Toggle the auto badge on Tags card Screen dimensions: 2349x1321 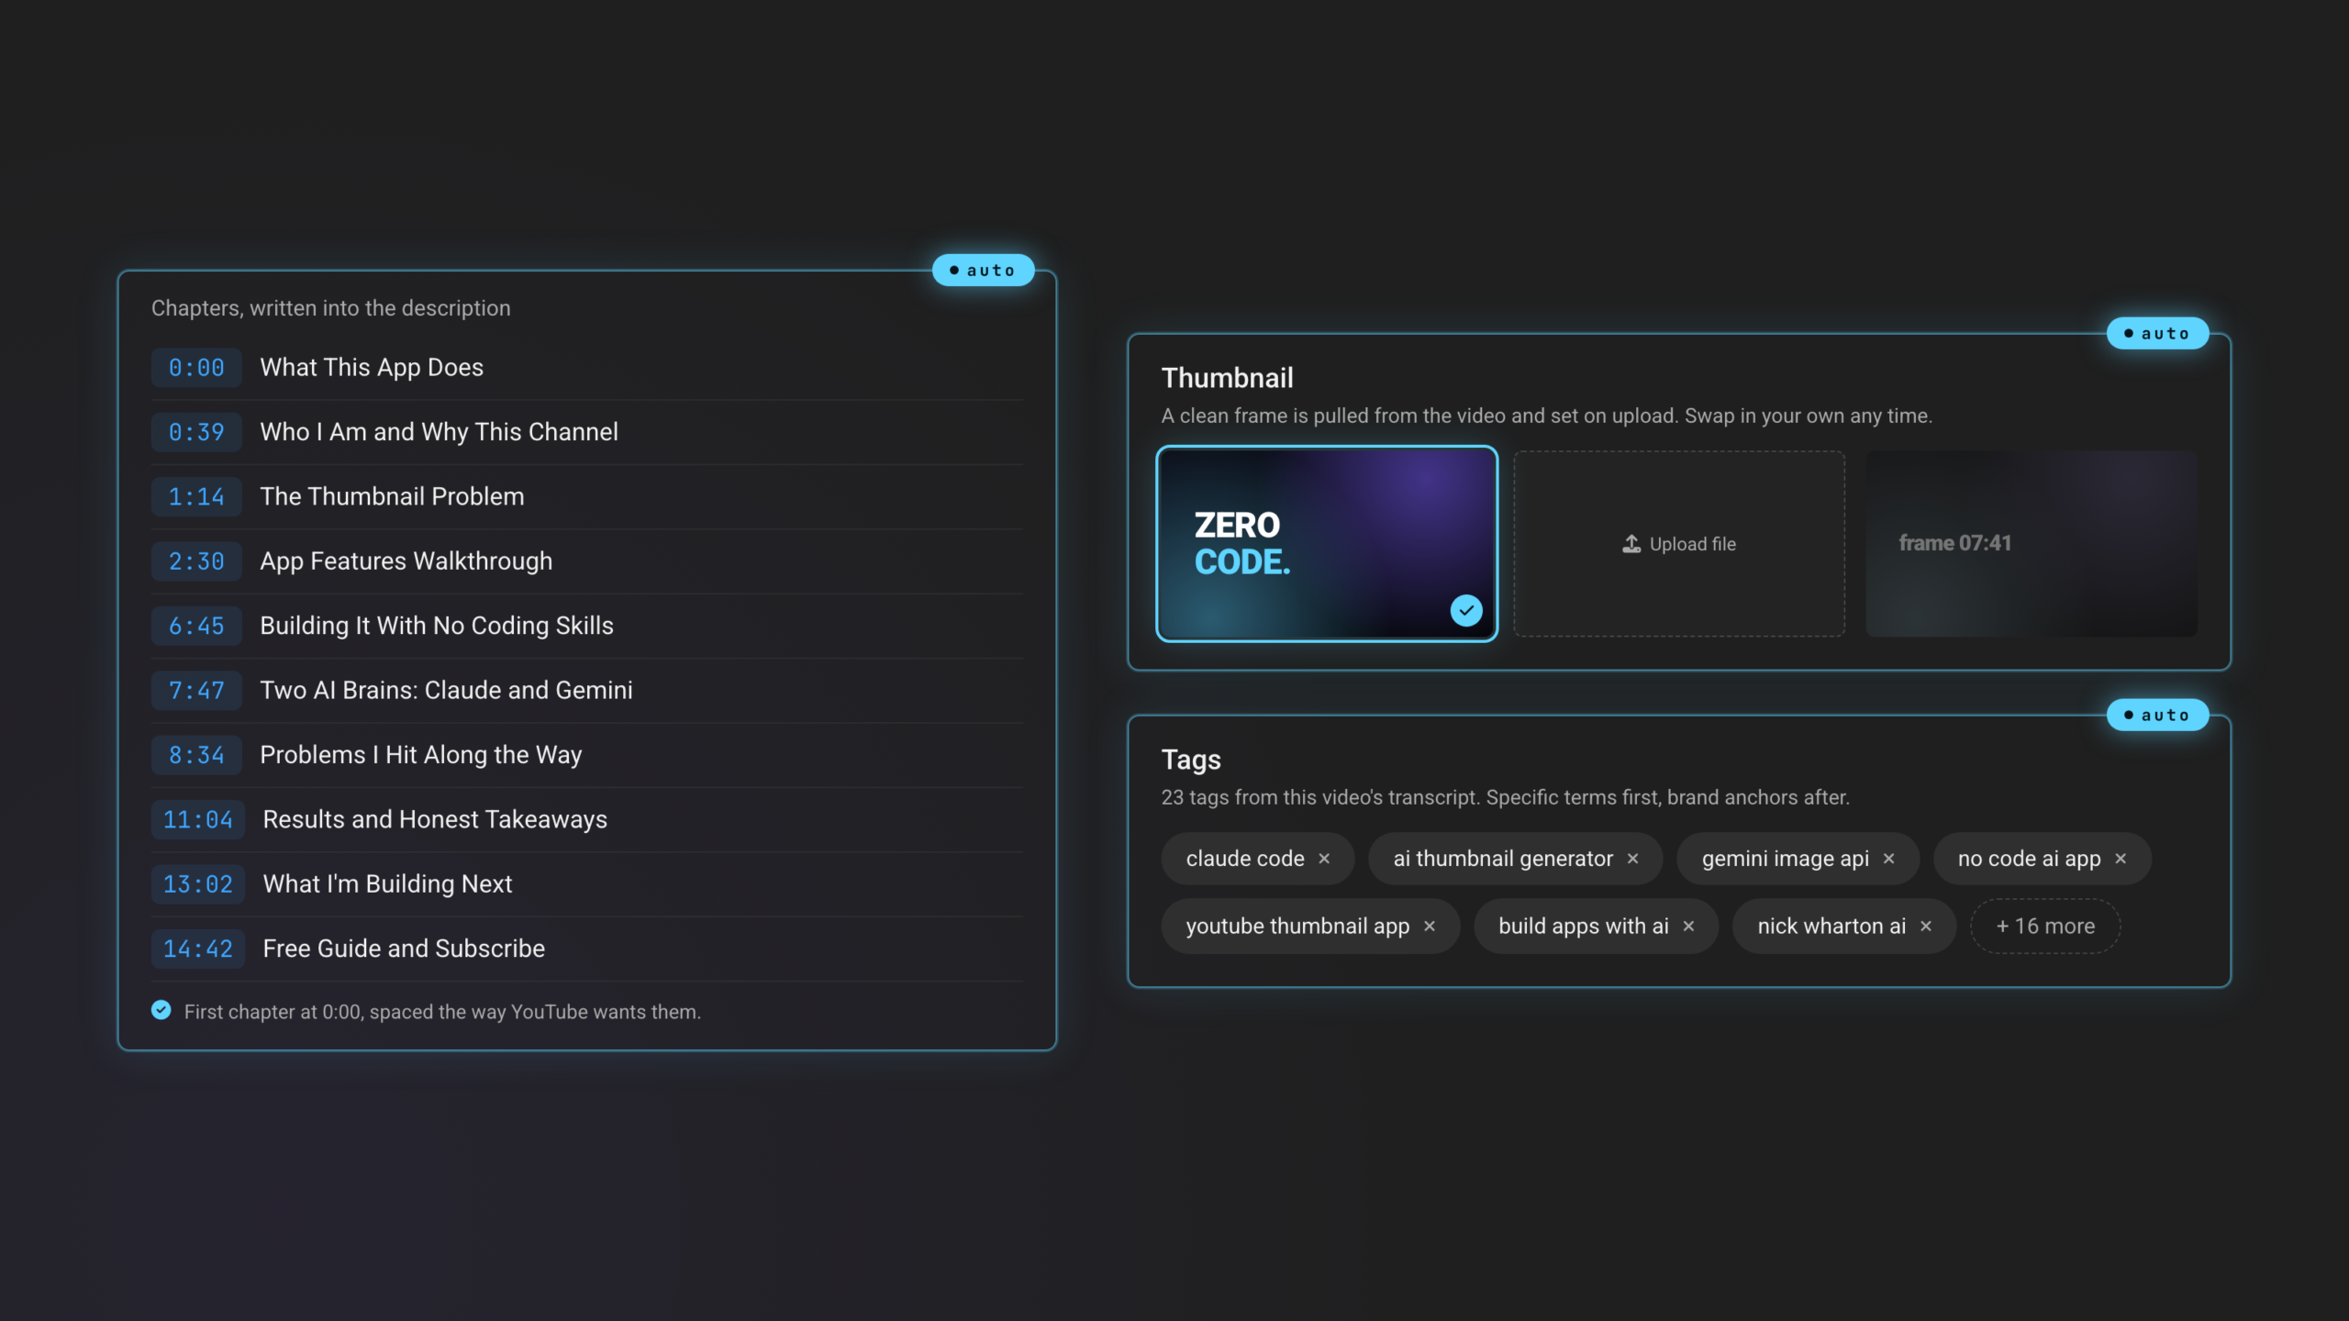pyautogui.click(x=2157, y=716)
